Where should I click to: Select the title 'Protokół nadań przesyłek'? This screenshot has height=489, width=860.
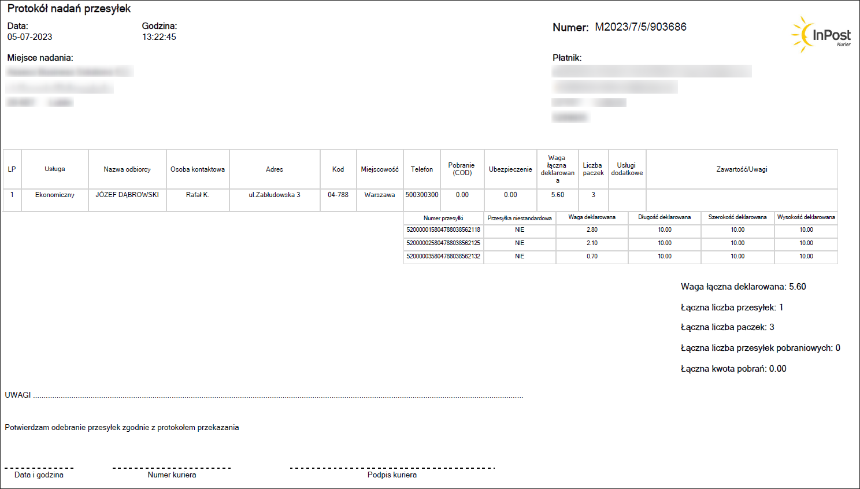[x=69, y=9]
